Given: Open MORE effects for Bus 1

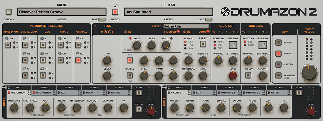Looking at the screenshot, I should [139, 92].
